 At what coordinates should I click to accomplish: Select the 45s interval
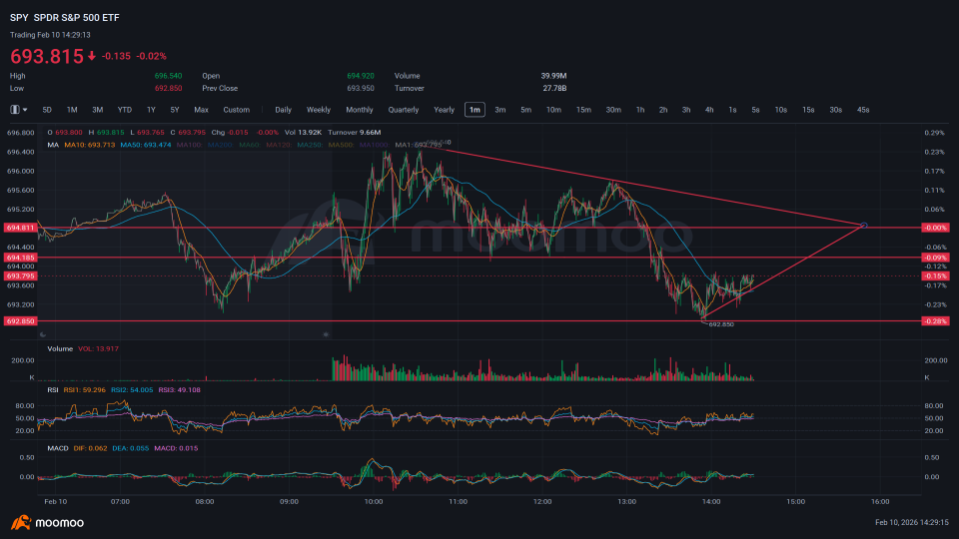click(x=863, y=110)
